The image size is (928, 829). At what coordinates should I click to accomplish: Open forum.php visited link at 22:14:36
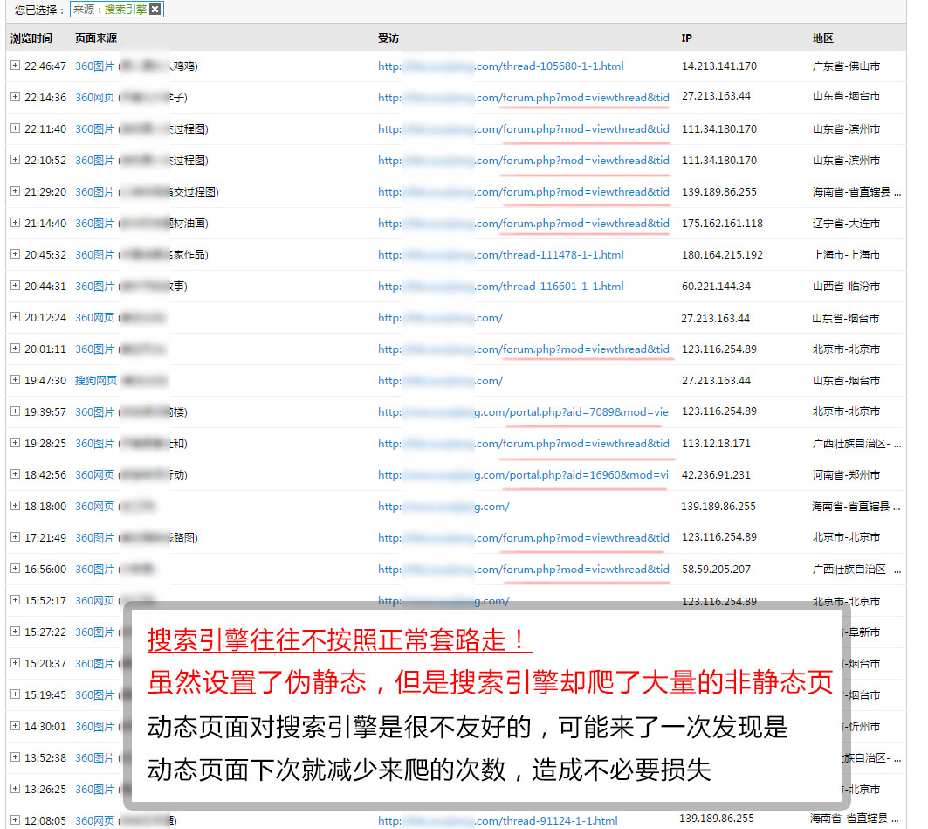pos(524,98)
